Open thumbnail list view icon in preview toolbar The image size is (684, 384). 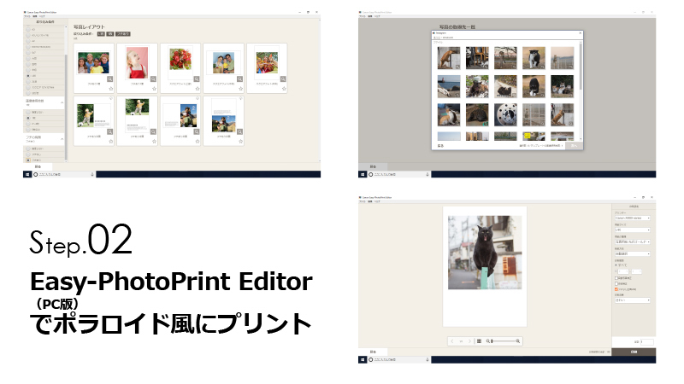coord(479,341)
